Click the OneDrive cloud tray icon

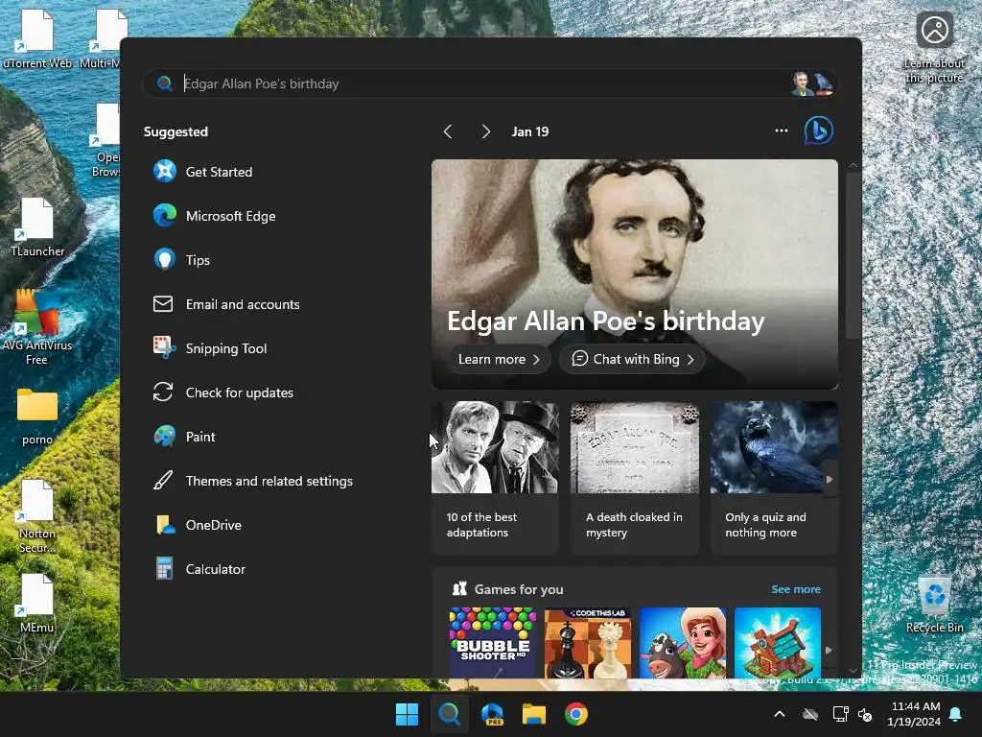tap(810, 714)
